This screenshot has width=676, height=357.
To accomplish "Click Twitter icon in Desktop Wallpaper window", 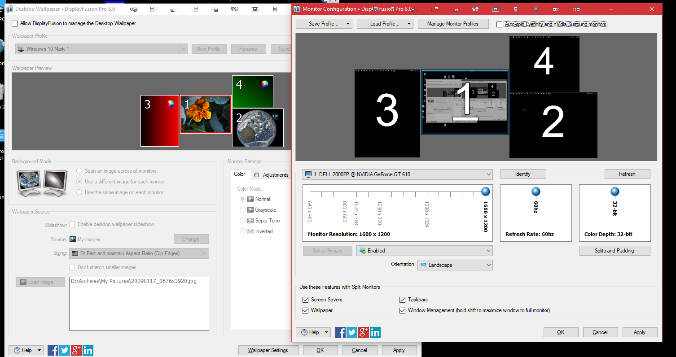I will click(x=65, y=350).
